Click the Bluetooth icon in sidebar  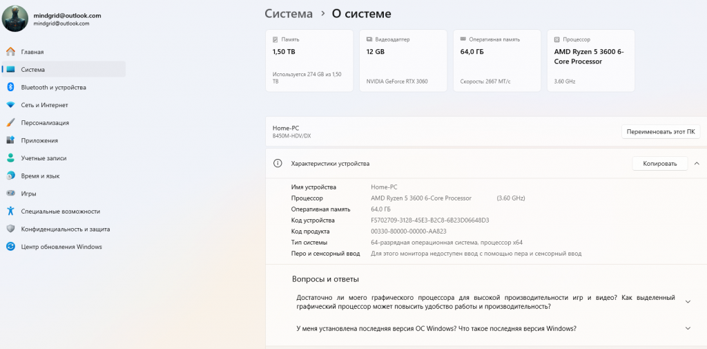[10, 87]
